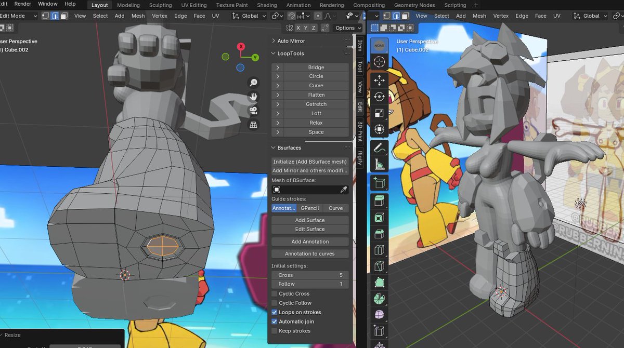Open the Mesh menu in left viewport
The width and height of the screenshot is (624, 348).
138,16
